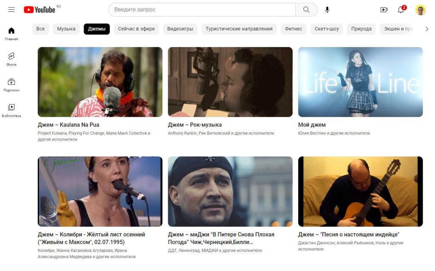The width and height of the screenshot is (435, 271).
Task: Open the Create video icon
Action: 384,10
